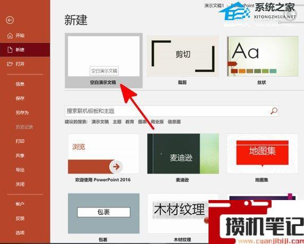Choose 保存 in the sidebar
Screen dimensions: 304x244
coord(20,98)
